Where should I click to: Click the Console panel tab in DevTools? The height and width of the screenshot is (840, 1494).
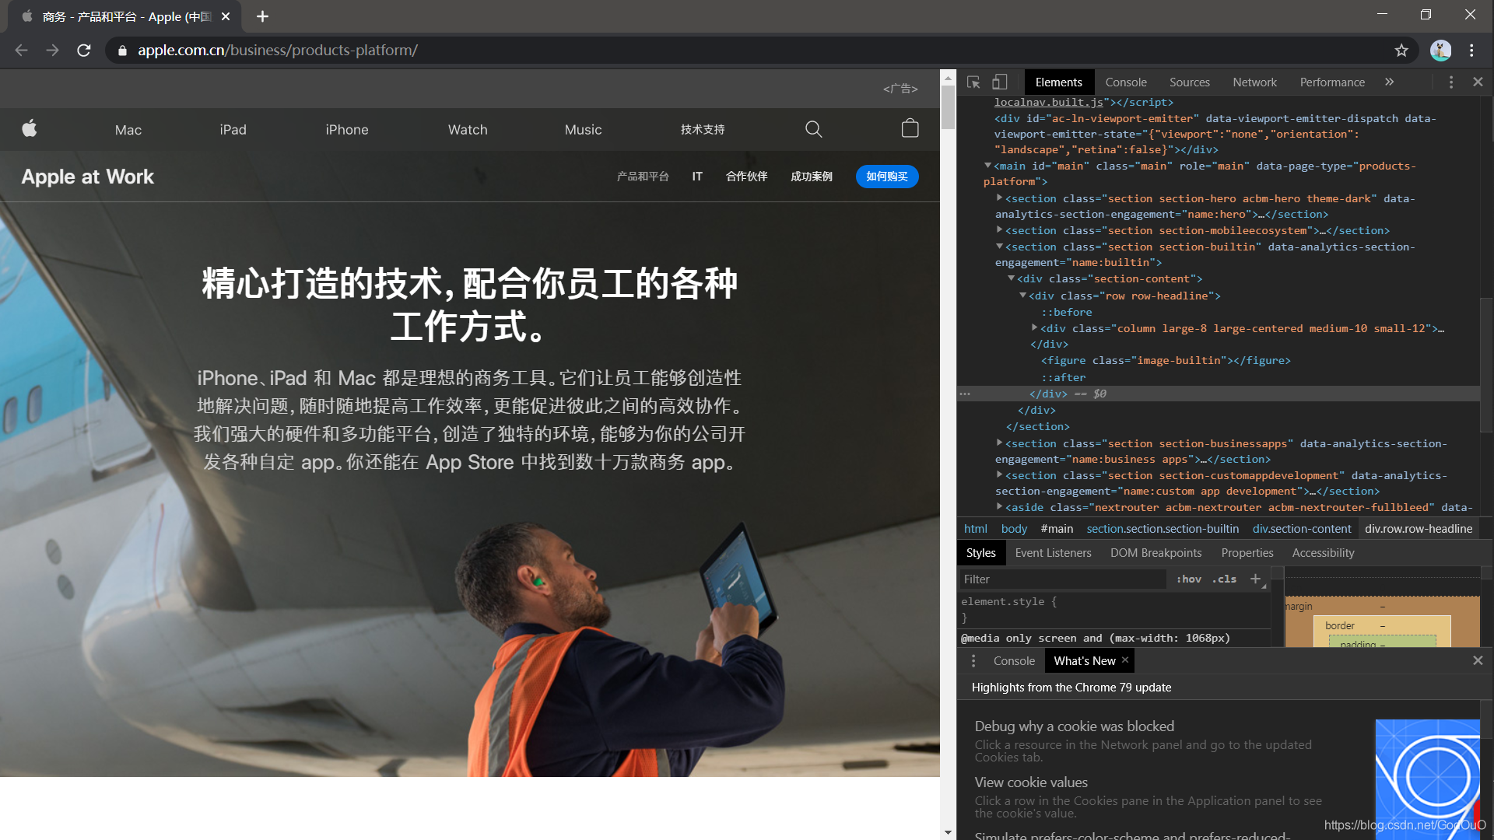pyautogui.click(x=1124, y=81)
